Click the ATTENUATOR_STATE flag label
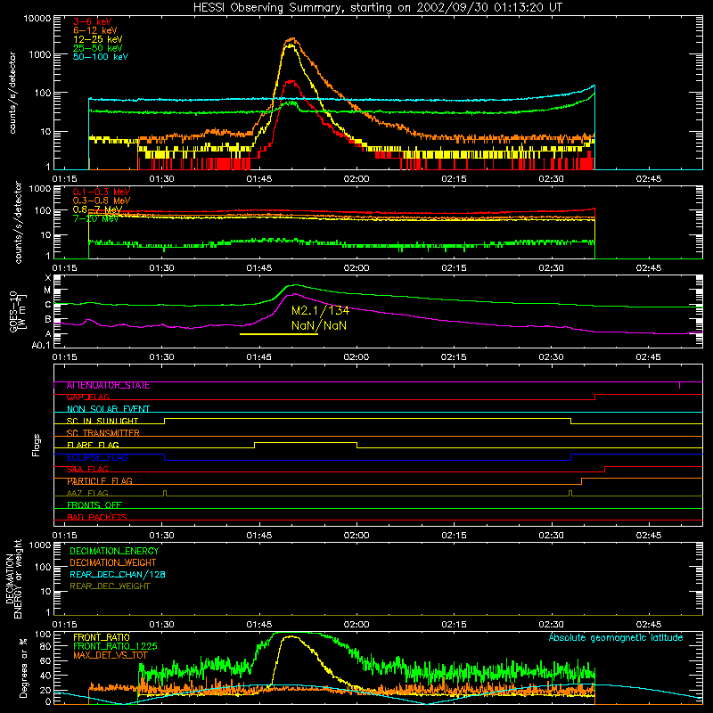 coord(108,386)
